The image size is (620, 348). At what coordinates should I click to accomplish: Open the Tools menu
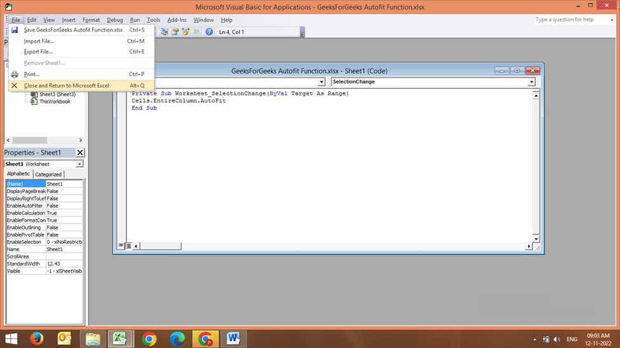(x=153, y=20)
